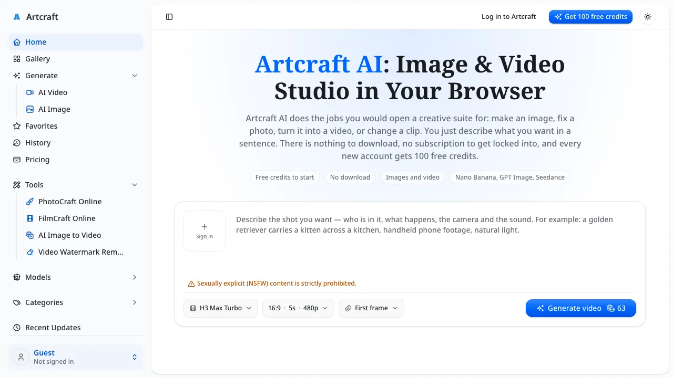Click the Free credits to start tag
Viewport: 673px width, 378px height.
[285, 177]
